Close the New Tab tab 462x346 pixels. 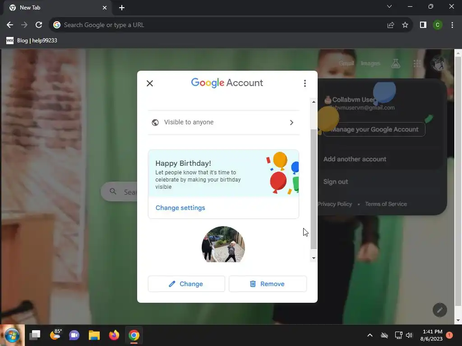click(x=105, y=8)
